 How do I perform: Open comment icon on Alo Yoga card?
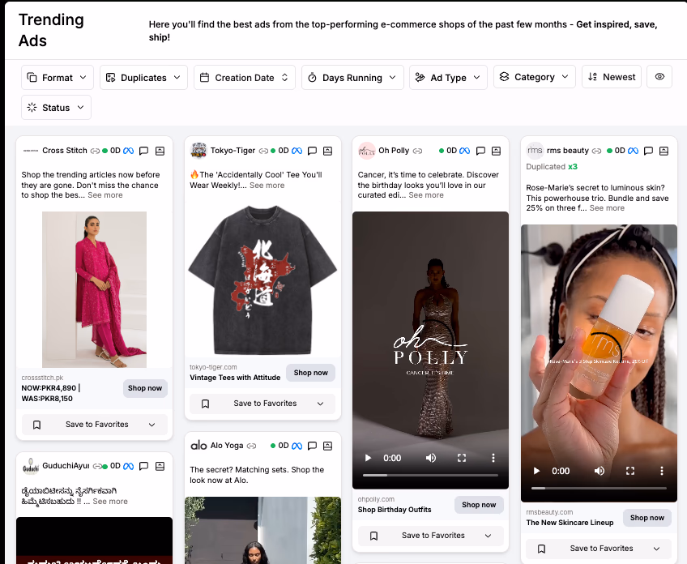pos(312,446)
